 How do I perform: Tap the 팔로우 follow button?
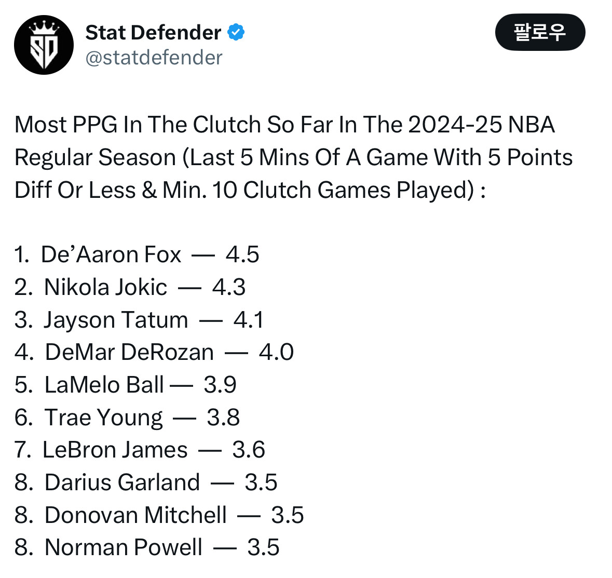click(x=540, y=32)
